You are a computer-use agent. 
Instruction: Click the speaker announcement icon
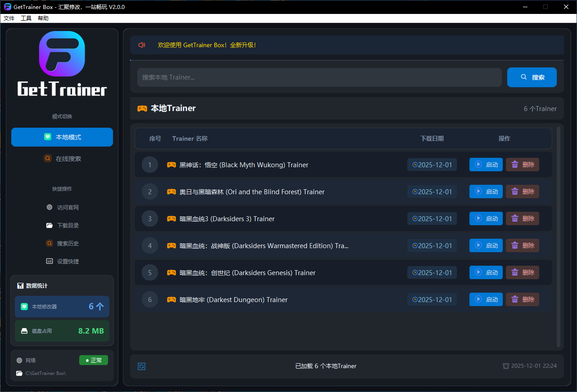[x=142, y=45]
